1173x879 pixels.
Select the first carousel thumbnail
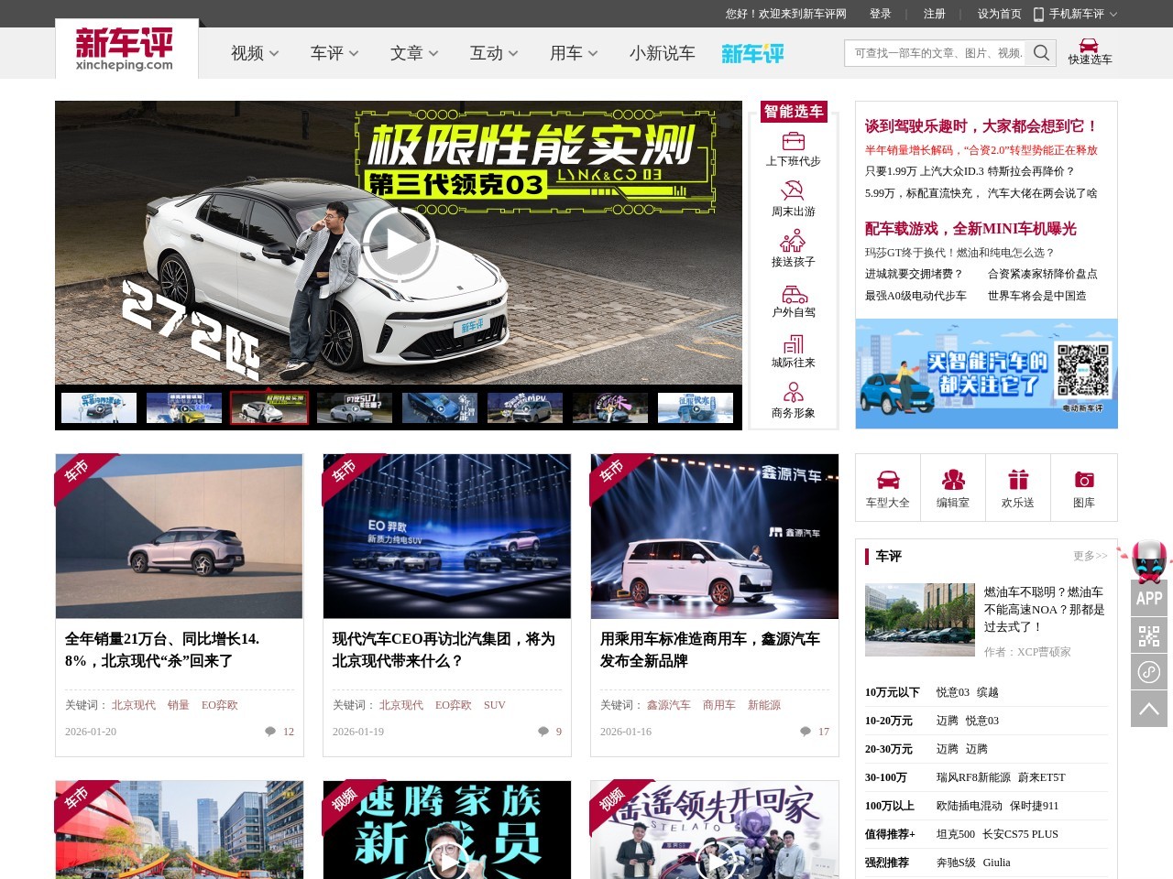pyautogui.click(x=99, y=407)
